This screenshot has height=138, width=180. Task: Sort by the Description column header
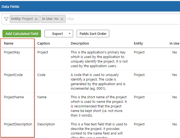pos(80,43)
